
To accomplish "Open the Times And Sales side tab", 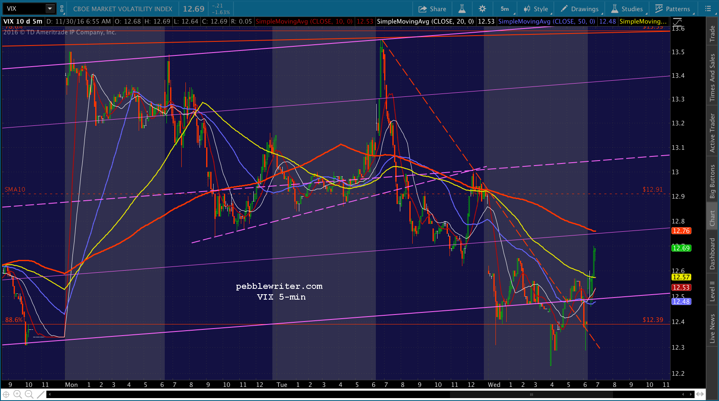I will pos(712,77).
